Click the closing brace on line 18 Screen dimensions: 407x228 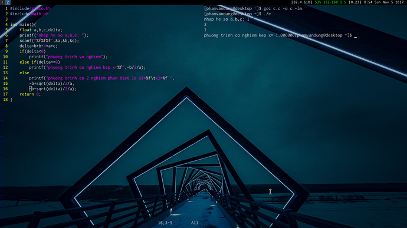click(x=11, y=100)
